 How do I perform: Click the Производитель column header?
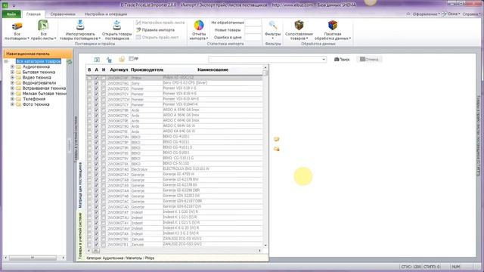pos(147,70)
